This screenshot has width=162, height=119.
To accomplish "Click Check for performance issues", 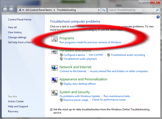I will (109, 100).
